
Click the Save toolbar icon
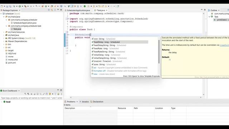[x=7, y=6]
